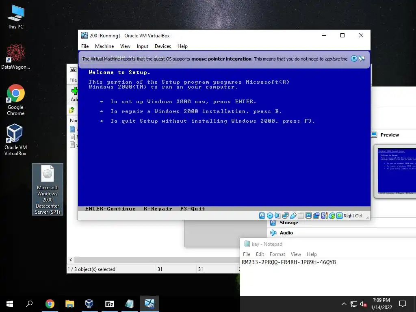Click the hard disk activity indicator

click(x=262, y=216)
